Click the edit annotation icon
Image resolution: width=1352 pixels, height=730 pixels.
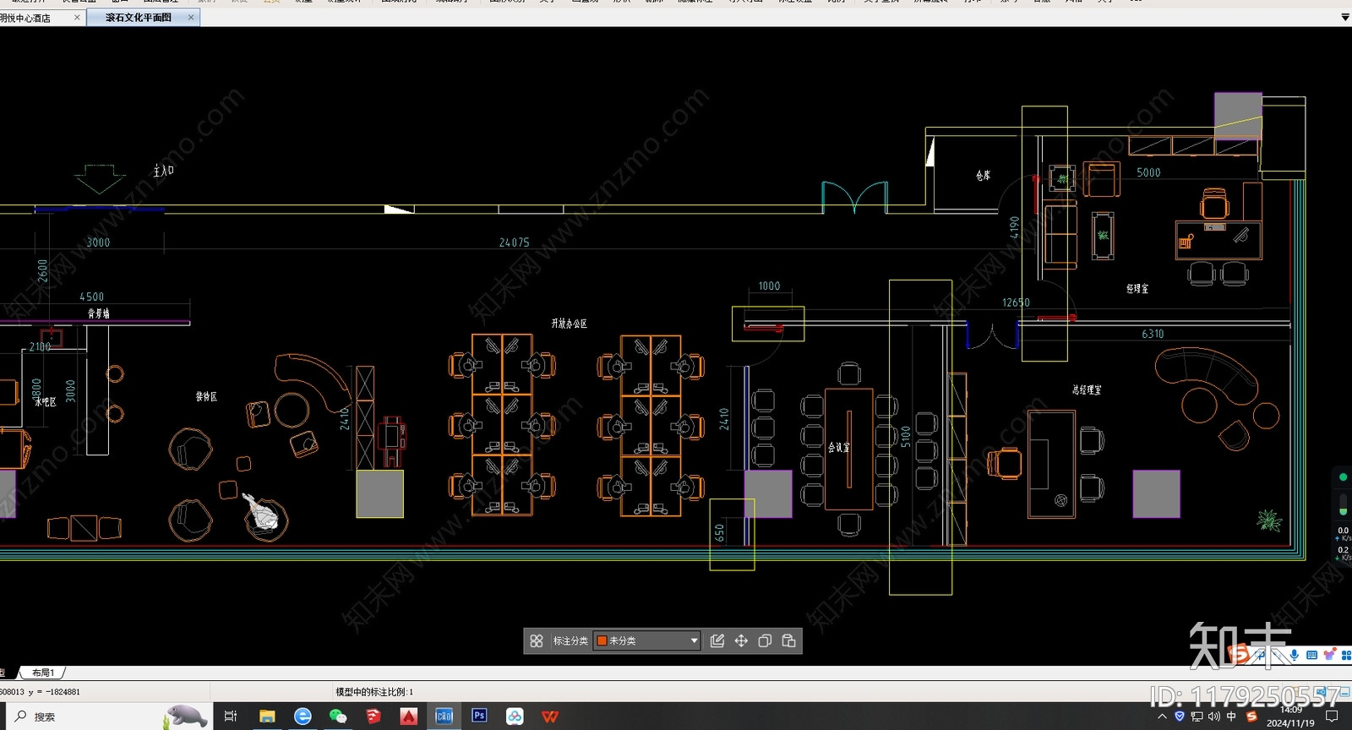point(717,641)
